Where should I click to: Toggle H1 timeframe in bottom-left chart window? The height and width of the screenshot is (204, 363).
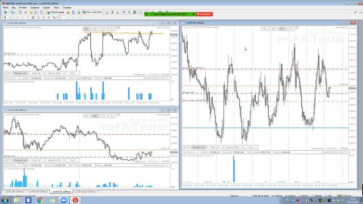click(x=104, y=116)
